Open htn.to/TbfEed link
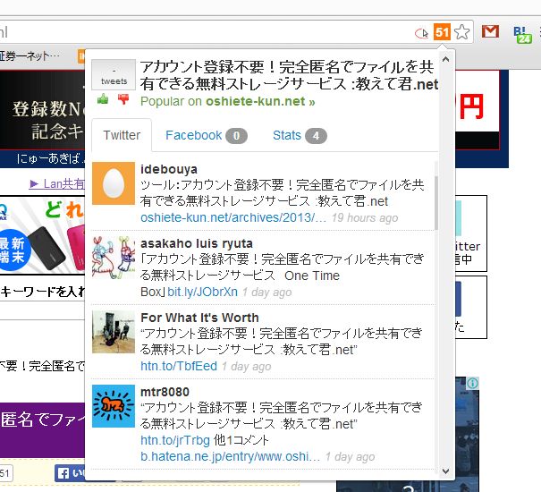This screenshot has width=541, height=492. click(x=179, y=367)
